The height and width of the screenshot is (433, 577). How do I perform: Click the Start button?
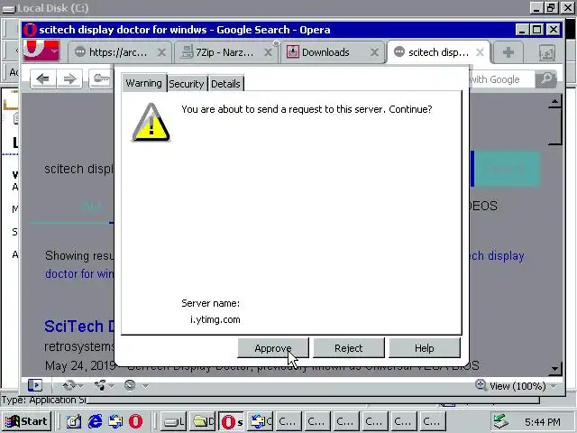[26, 421]
